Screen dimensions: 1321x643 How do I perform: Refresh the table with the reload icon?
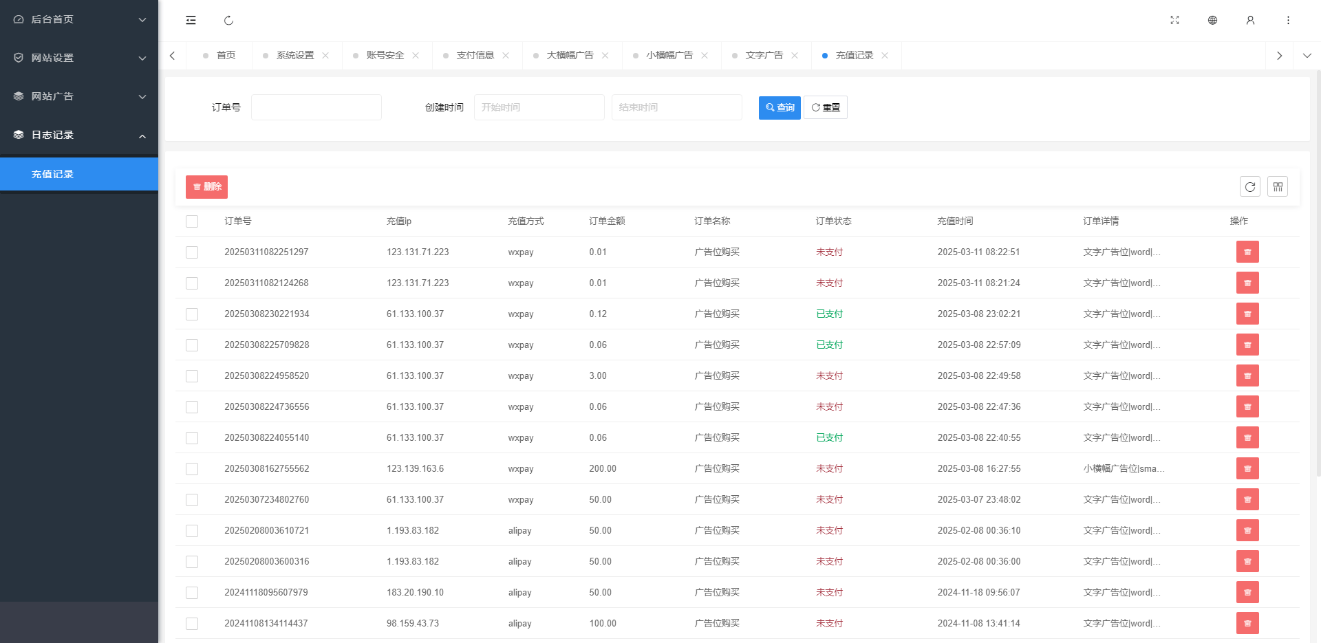click(1250, 186)
